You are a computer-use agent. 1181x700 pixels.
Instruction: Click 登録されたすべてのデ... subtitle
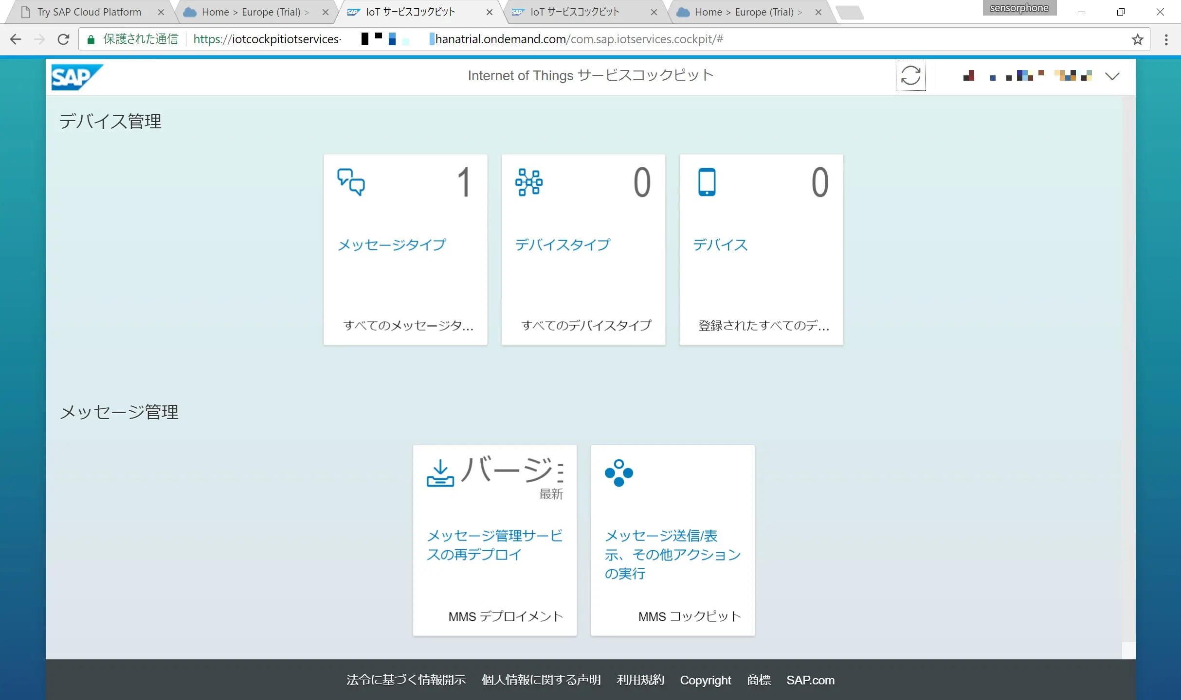[764, 325]
